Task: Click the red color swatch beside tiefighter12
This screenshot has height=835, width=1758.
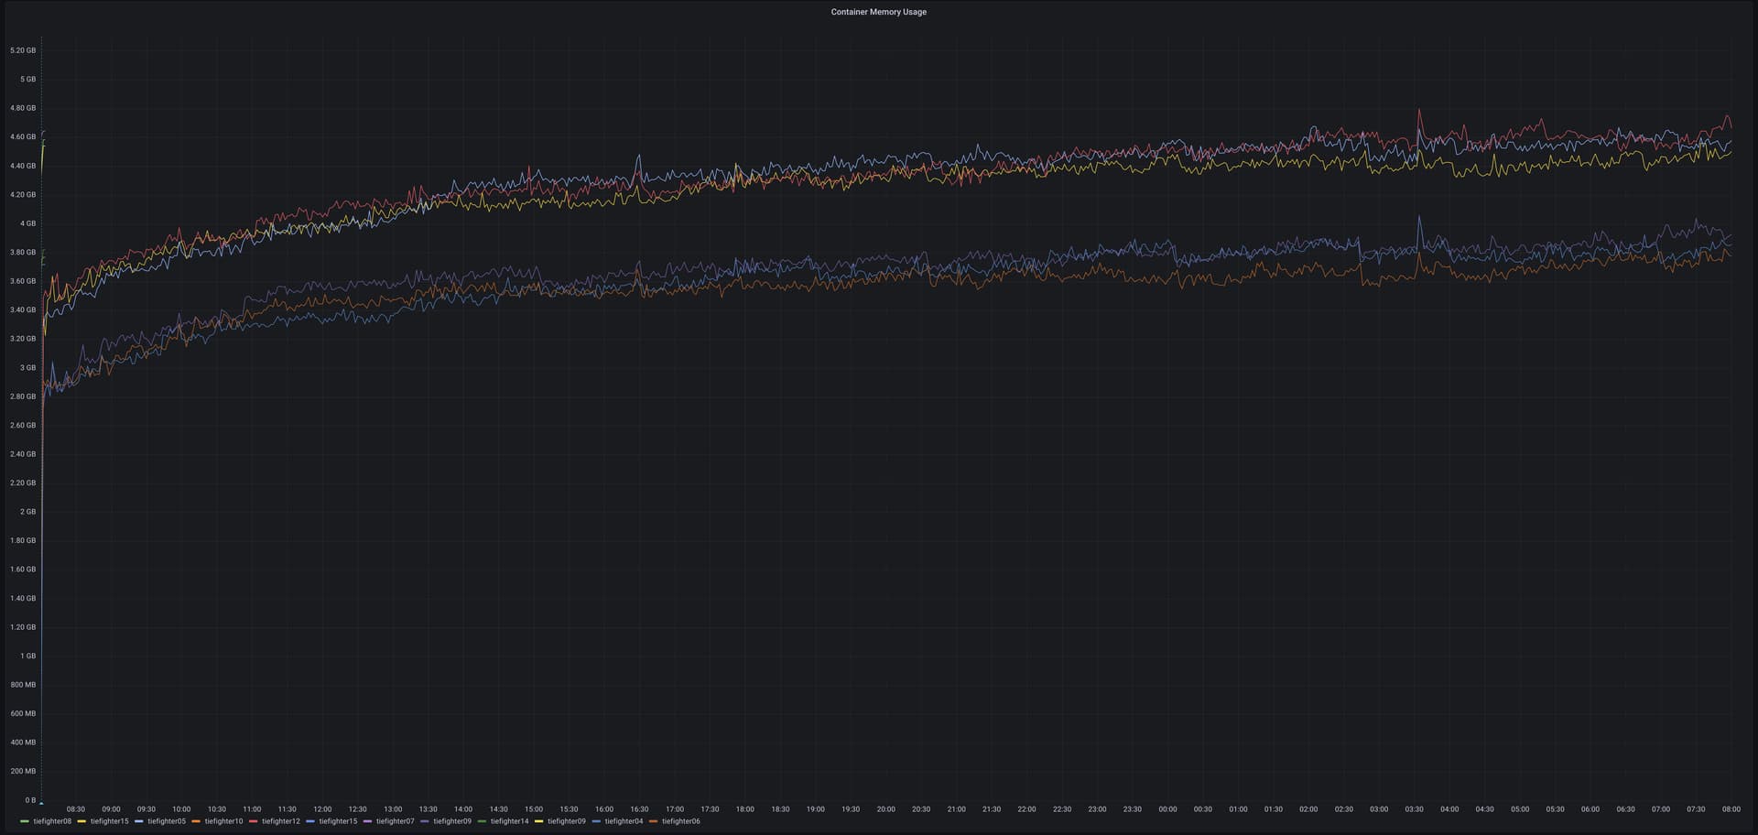Action: pyautogui.click(x=254, y=821)
